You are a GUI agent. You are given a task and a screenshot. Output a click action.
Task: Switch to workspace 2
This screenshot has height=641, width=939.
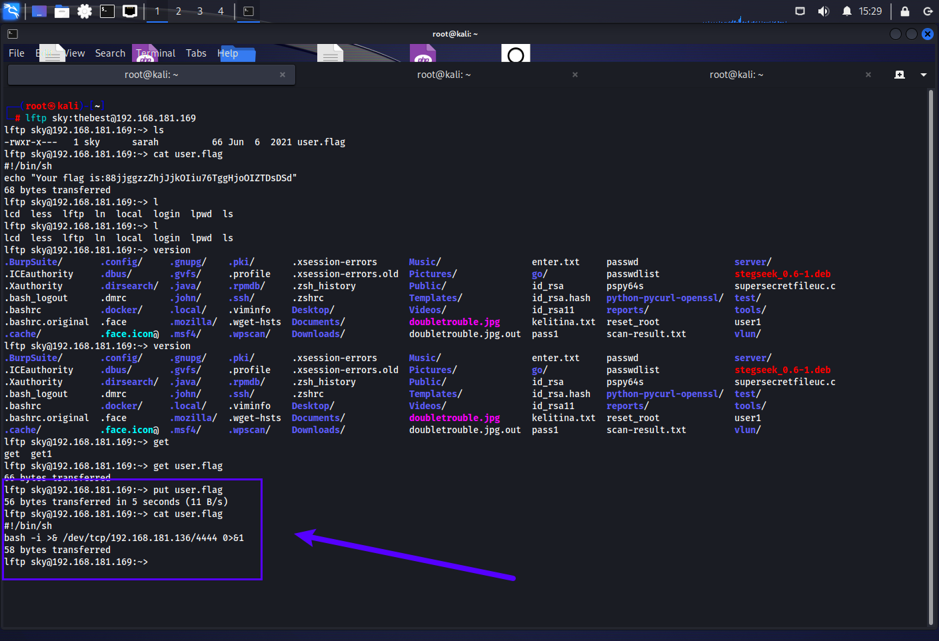pyautogui.click(x=179, y=11)
